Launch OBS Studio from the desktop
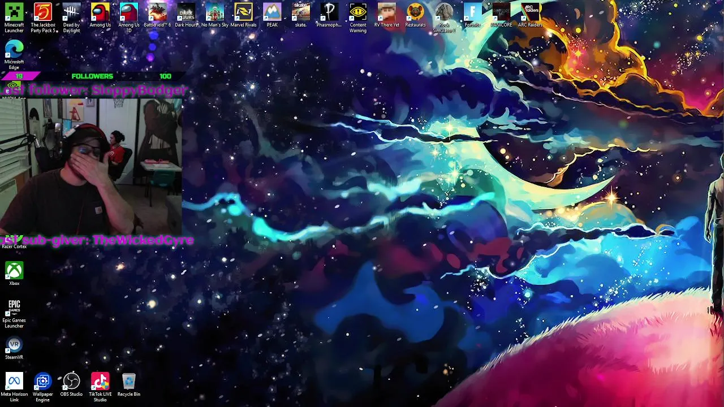The height and width of the screenshot is (407, 724). (71, 384)
